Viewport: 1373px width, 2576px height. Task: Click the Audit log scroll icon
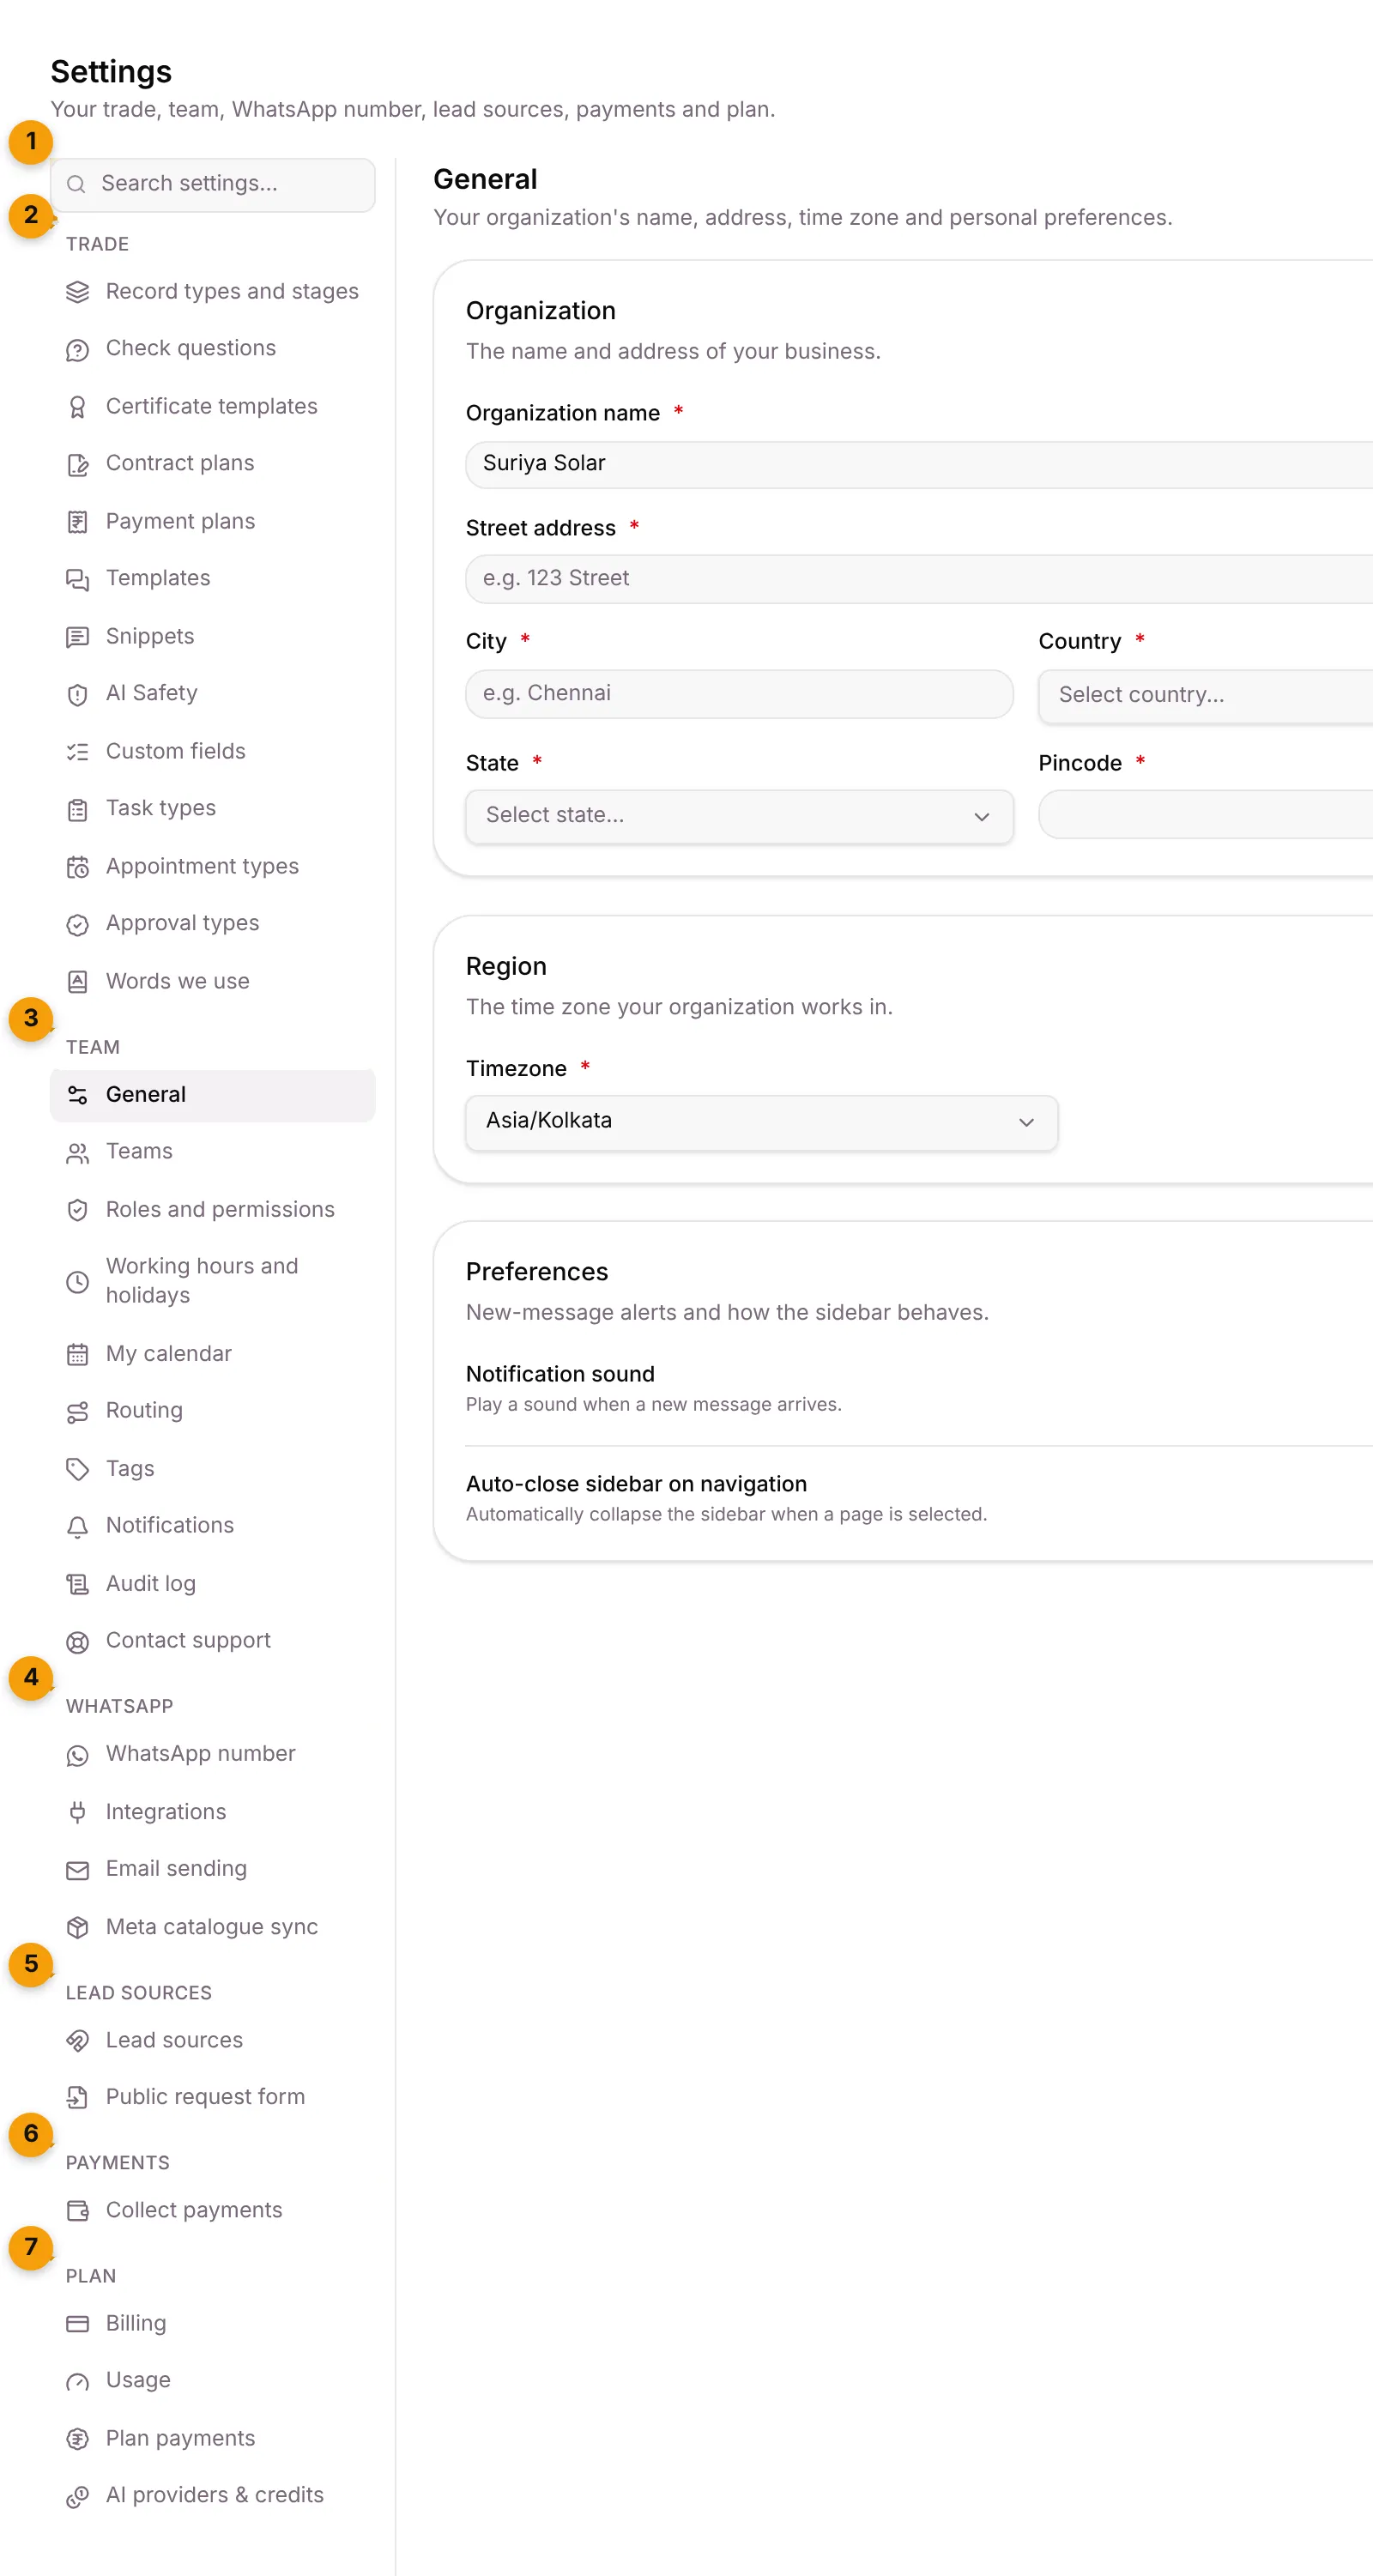click(x=77, y=1584)
